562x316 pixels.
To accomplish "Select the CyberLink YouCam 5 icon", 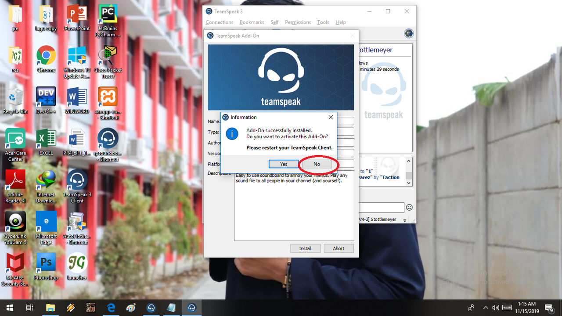I will (15, 227).
